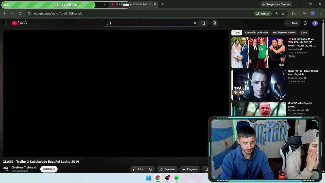Click the Suscribirse button
This screenshot has width=325, height=183.
coord(49,169)
